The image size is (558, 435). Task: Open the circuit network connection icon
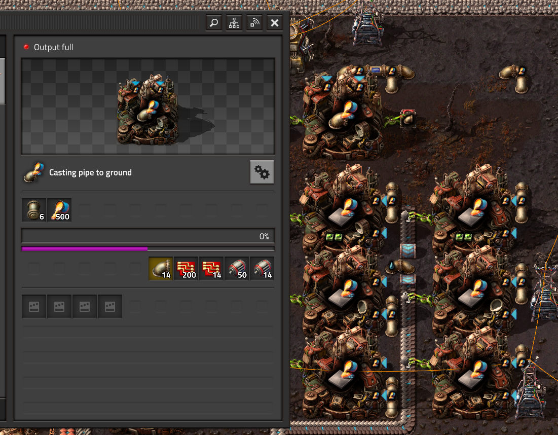pyautogui.click(x=254, y=23)
